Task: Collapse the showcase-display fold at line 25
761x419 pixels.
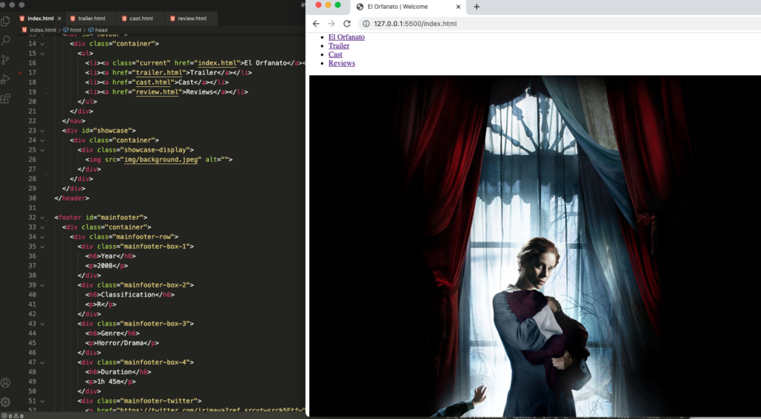Action: click(x=42, y=150)
